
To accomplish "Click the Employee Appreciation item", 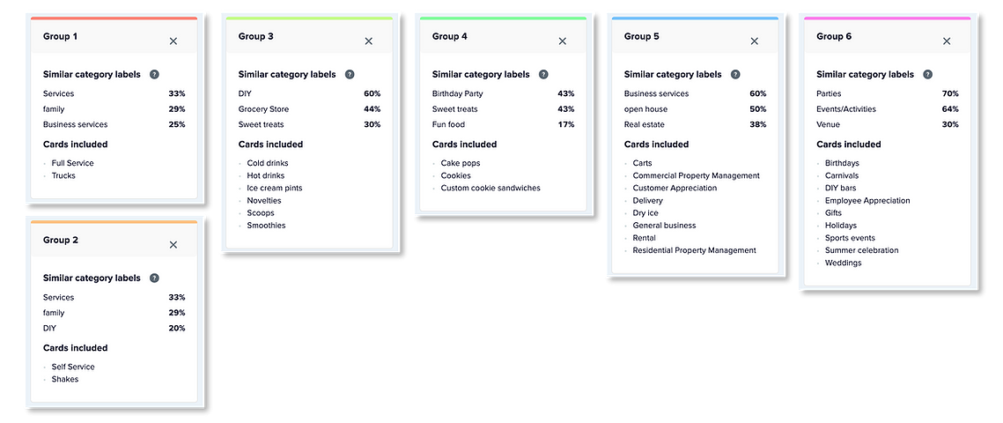I will click(x=867, y=200).
